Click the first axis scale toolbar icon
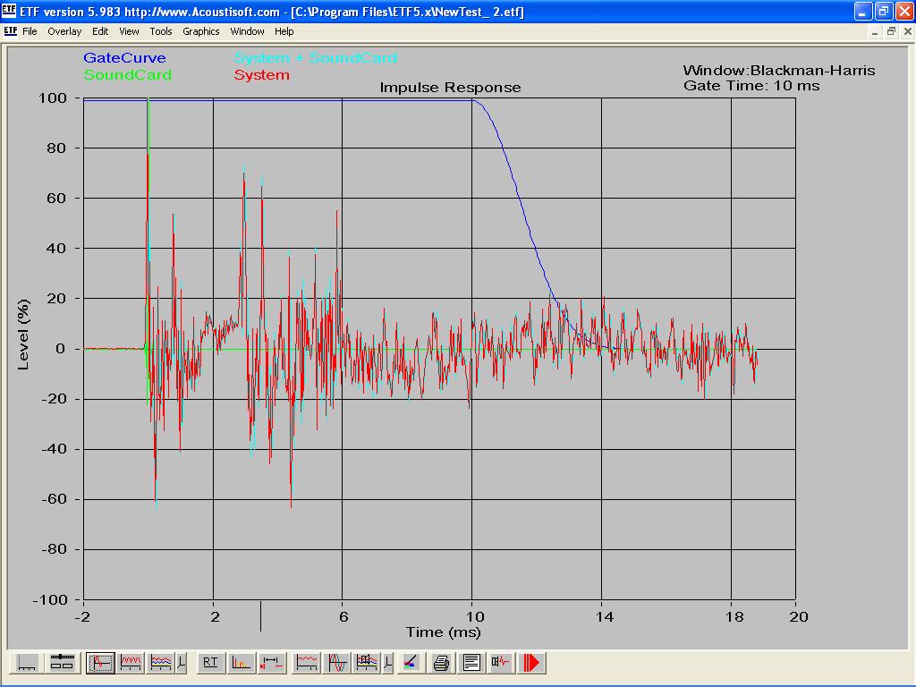916x687 pixels. 28,663
